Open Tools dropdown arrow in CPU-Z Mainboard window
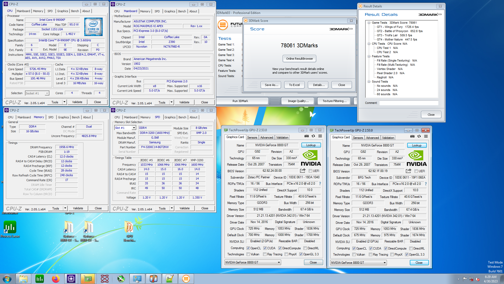The width and height of the screenshot is (504, 284). coord(171,102)
